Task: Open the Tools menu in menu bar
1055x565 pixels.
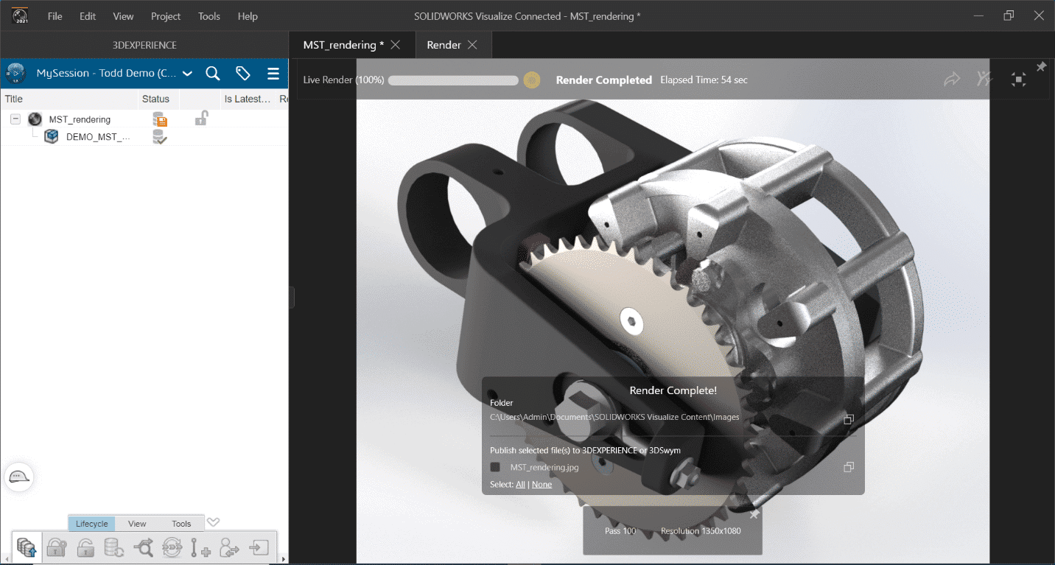Action: 209,16
